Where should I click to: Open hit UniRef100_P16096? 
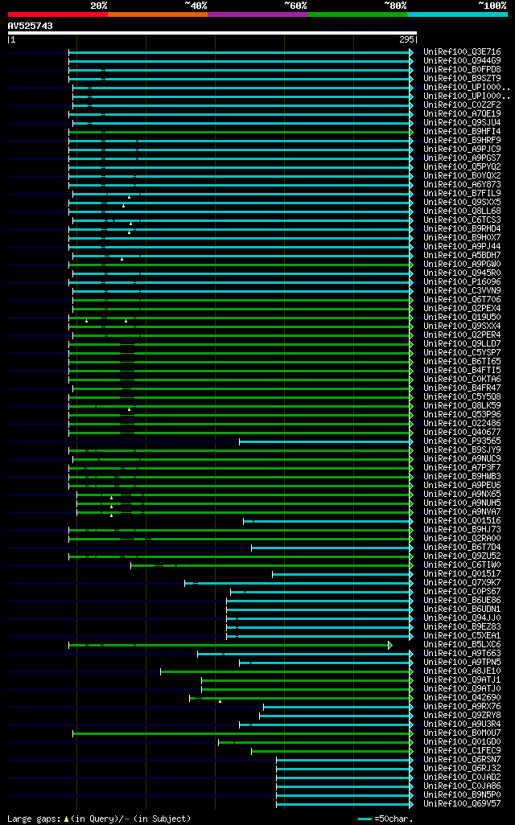pyautogui.click(x=463, y=282)
